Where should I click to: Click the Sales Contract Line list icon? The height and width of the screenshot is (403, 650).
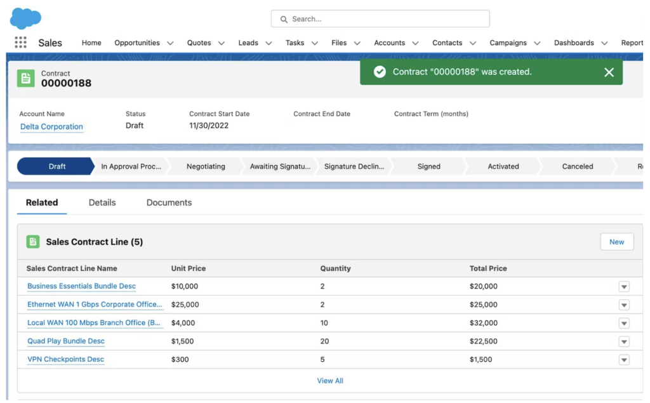tap(33, 242)
